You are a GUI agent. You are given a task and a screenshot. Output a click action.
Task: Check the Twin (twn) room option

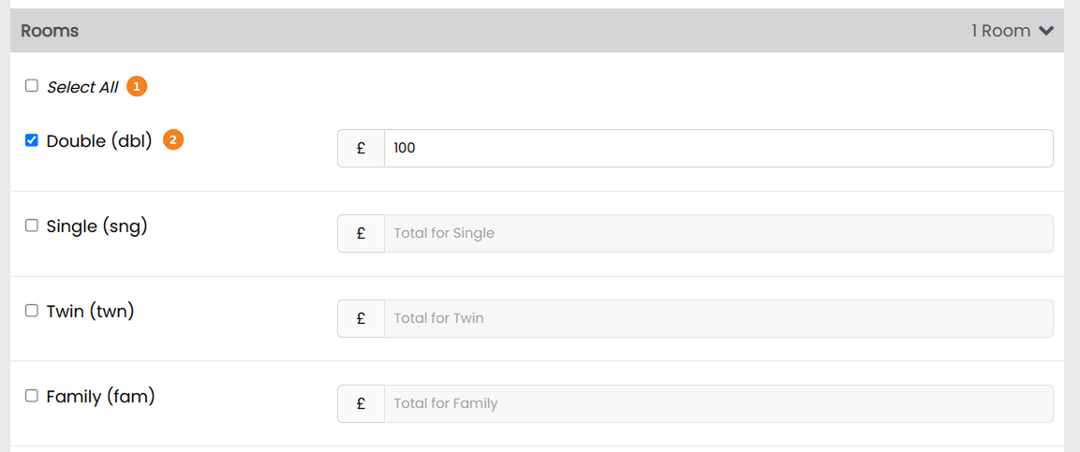click(32, 311)
